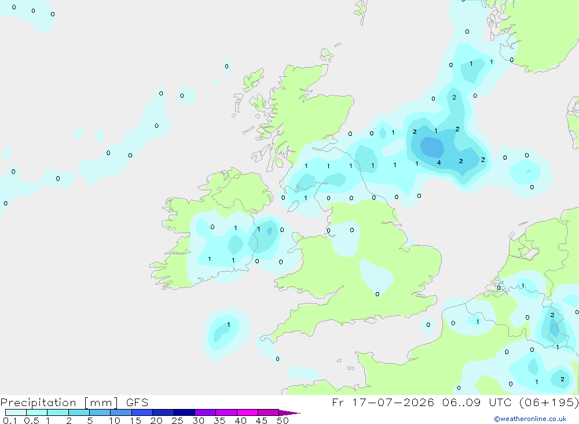
Task: Click the 'GFS' model label
Action: (137, 403)
